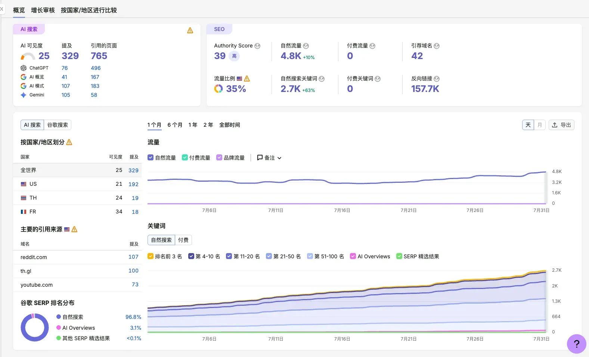Image resolution: width=589 pixels, height=357 pixels.
Task: Click the US flag beside 主要的引用来源
Action: click(x=67, y=230)
